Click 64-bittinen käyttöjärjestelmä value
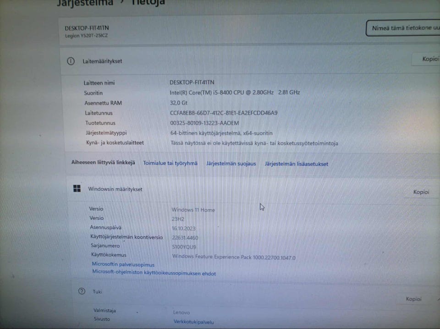Viewport: 440px width, 329px height. pos(221,133)
